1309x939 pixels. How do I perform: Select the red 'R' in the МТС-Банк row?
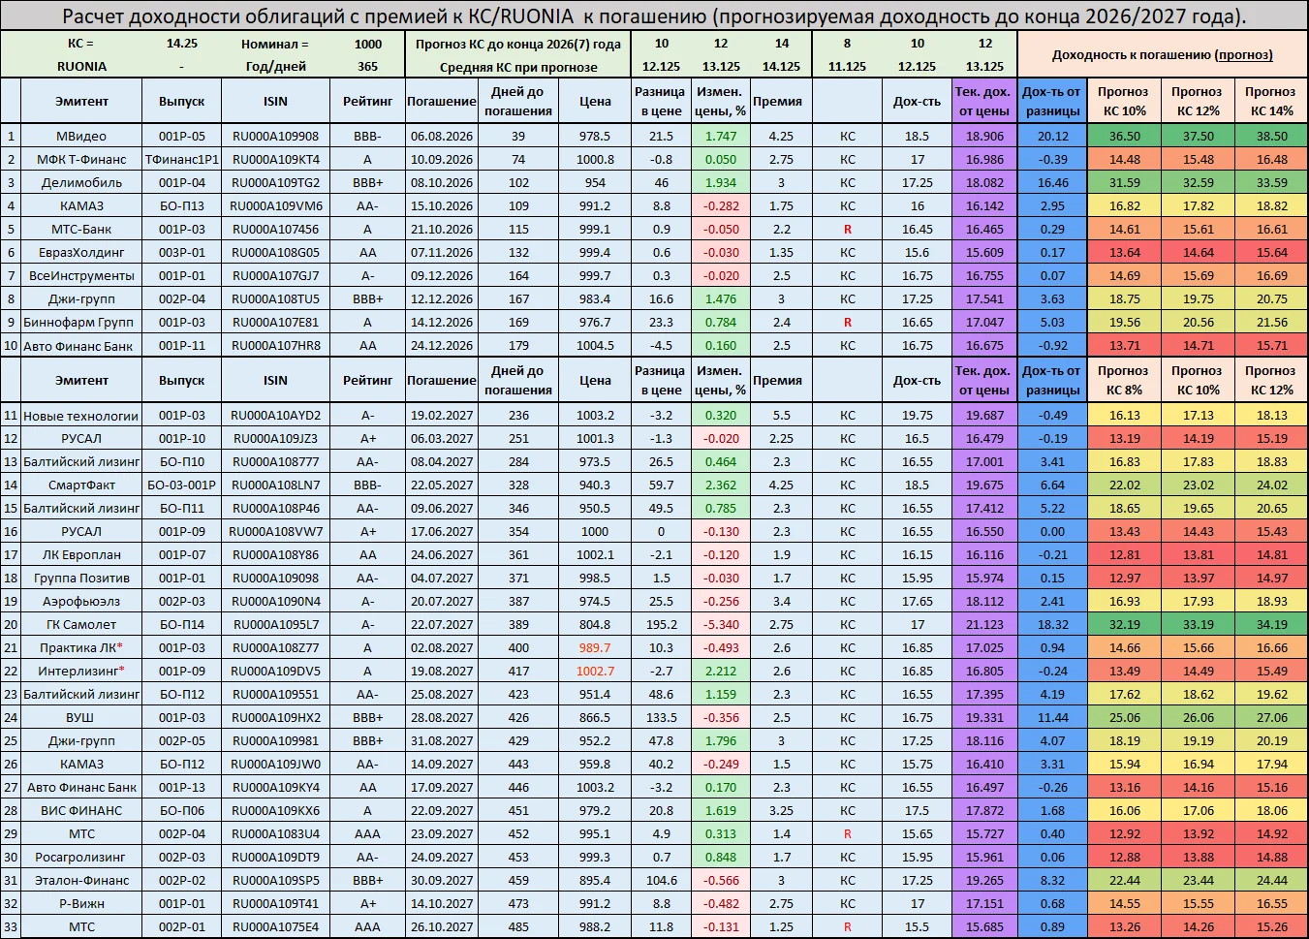[x=848, y=230]
